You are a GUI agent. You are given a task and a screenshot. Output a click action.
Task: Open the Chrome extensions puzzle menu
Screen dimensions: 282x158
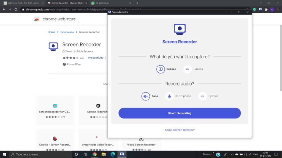[x=266, y=10]
